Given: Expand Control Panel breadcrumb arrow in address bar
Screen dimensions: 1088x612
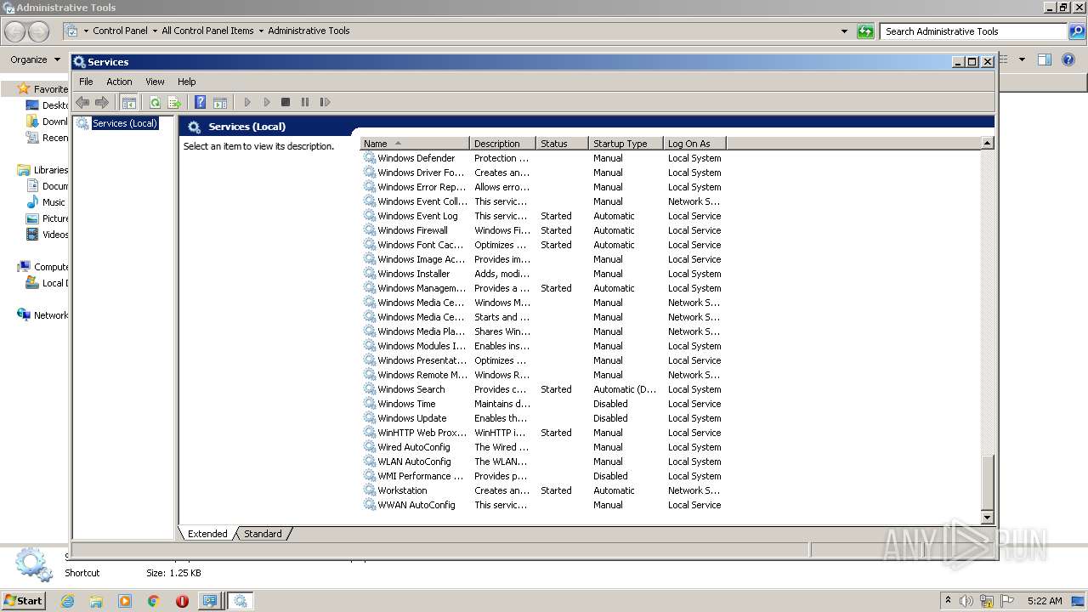Looking at the screenshot, I should coord(155,31).
